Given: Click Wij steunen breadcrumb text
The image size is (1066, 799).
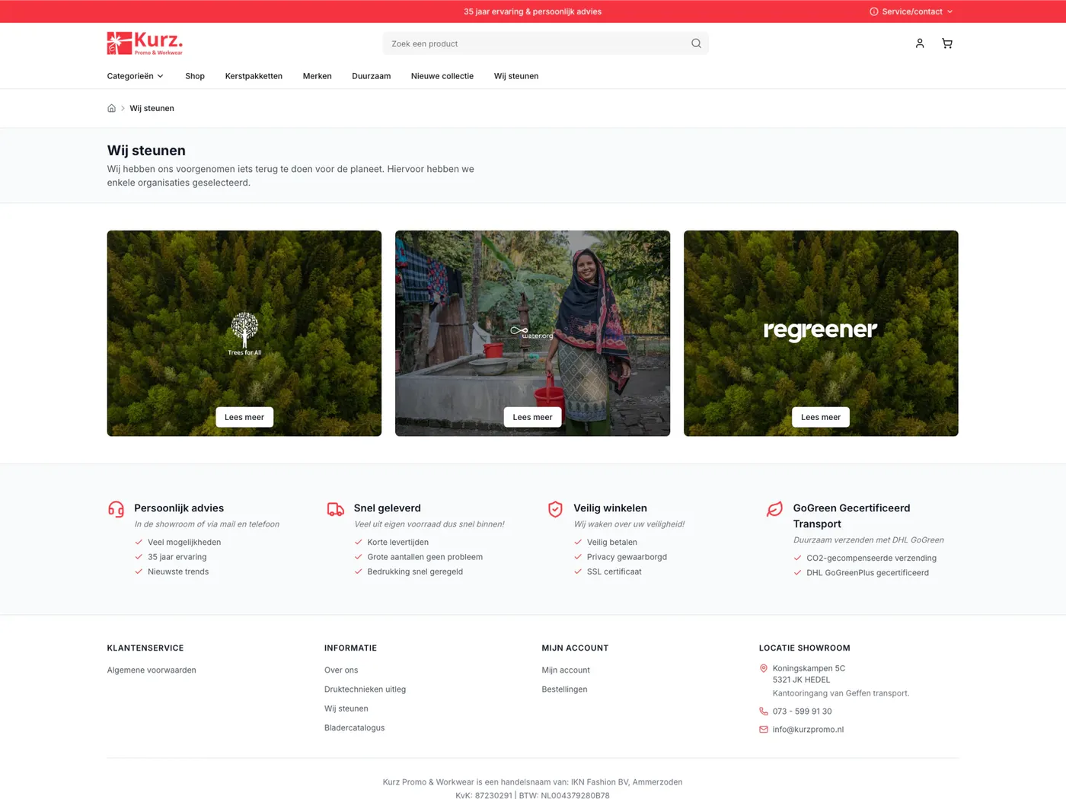Looking at the screenshot, I should point(152,108).
